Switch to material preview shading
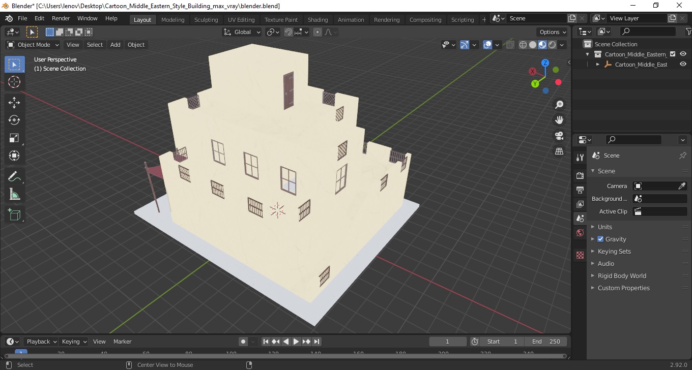 click(542, 45)
